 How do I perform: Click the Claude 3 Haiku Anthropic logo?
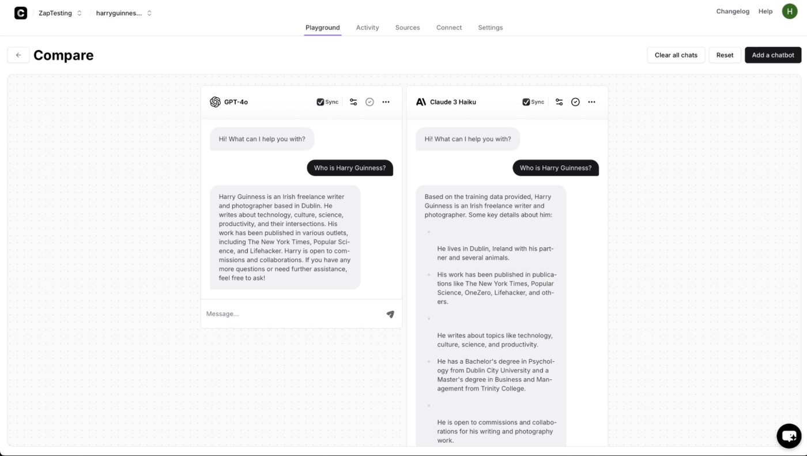421,102
